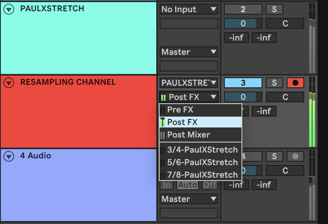
Task: Choose Post Mixer from the menu
Action: tap(201, 135)
